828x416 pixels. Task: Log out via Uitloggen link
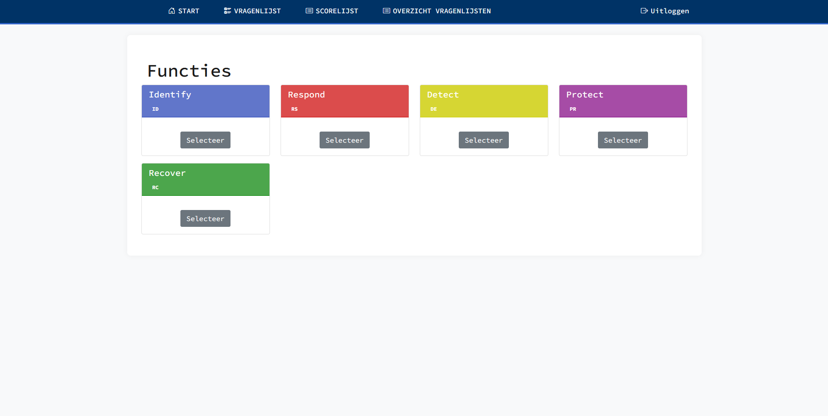point(669,11)
